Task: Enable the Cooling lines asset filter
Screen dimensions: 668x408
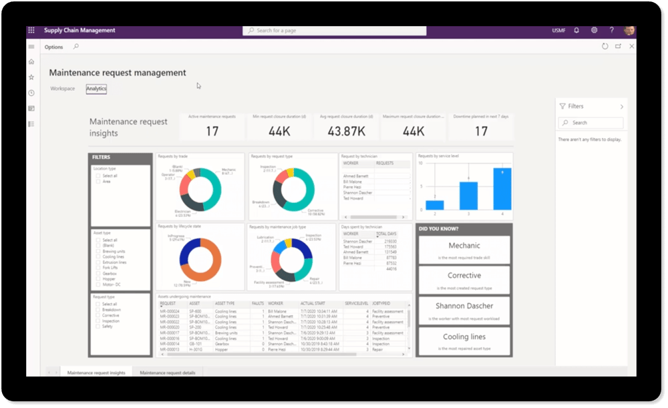Action: tap(98, 256)
